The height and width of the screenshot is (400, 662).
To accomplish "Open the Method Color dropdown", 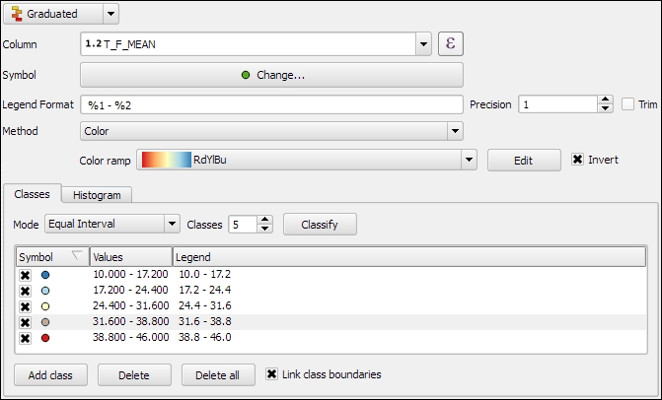I will pos(455,131).
